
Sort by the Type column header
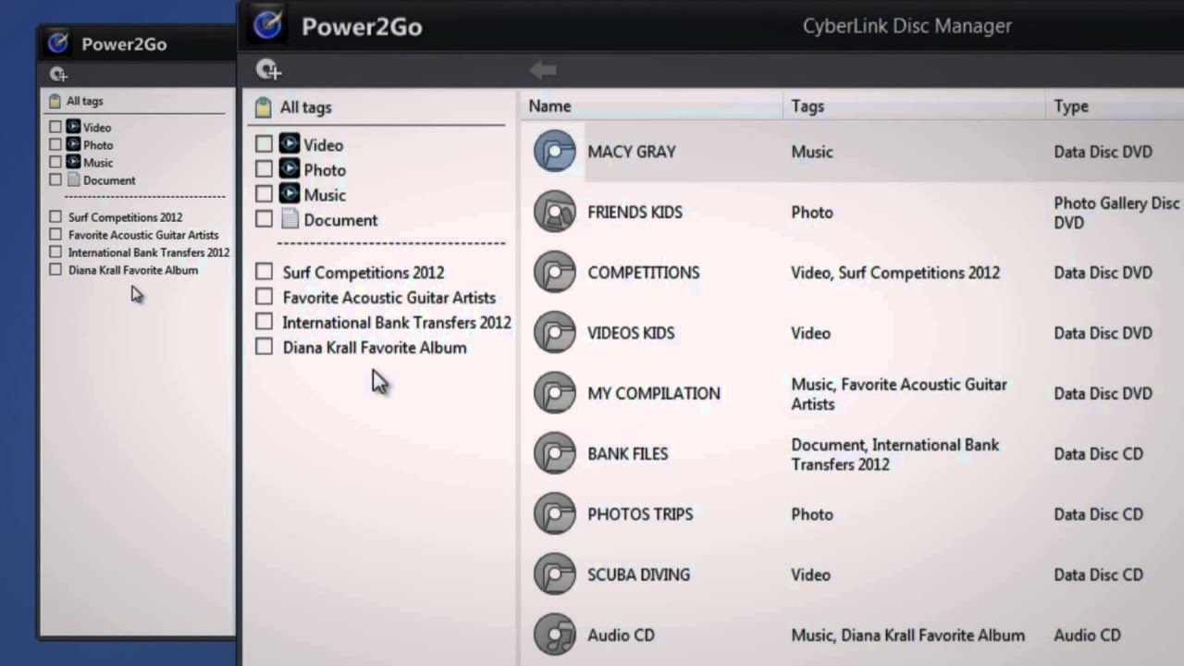tap(1071, 106)
